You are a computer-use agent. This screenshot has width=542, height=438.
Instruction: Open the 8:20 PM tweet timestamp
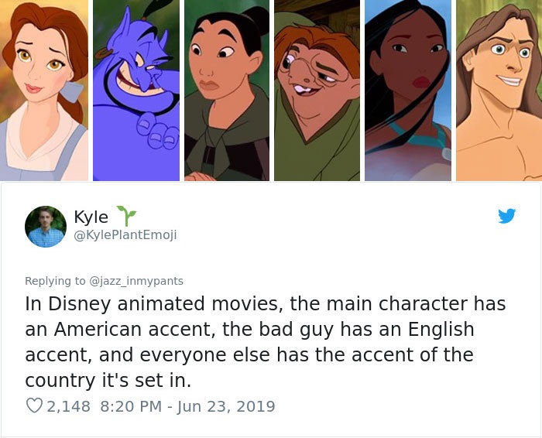click(131, 405)
